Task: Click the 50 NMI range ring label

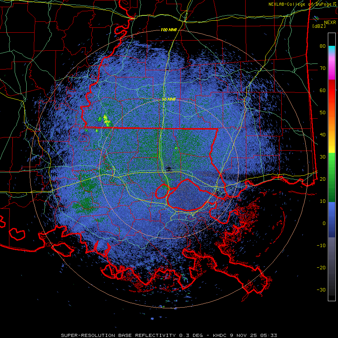Action: coord(169,99)
